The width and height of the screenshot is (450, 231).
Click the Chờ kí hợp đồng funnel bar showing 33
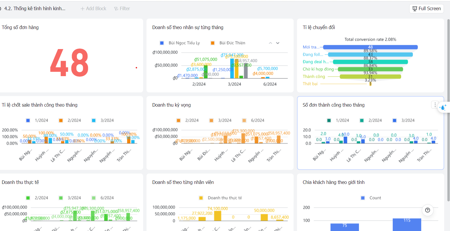coord(370,69)
